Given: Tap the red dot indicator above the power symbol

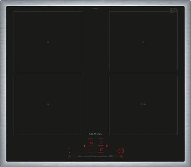Looking at the screenshot, I should [x=69, y=153].
